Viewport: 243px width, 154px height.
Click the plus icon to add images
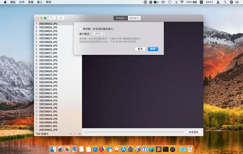tap(70, 134)
